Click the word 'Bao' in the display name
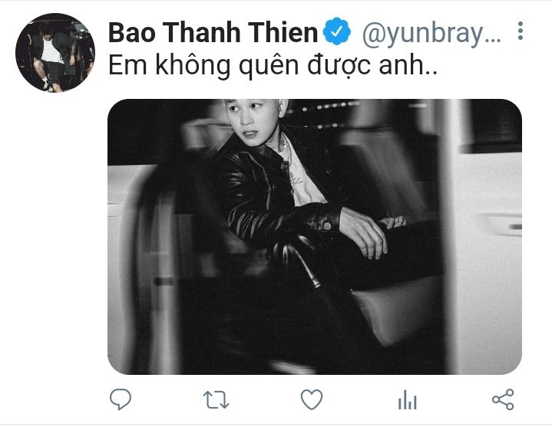Viewport: 552px width, 427px height. click(x=132, y=32)
